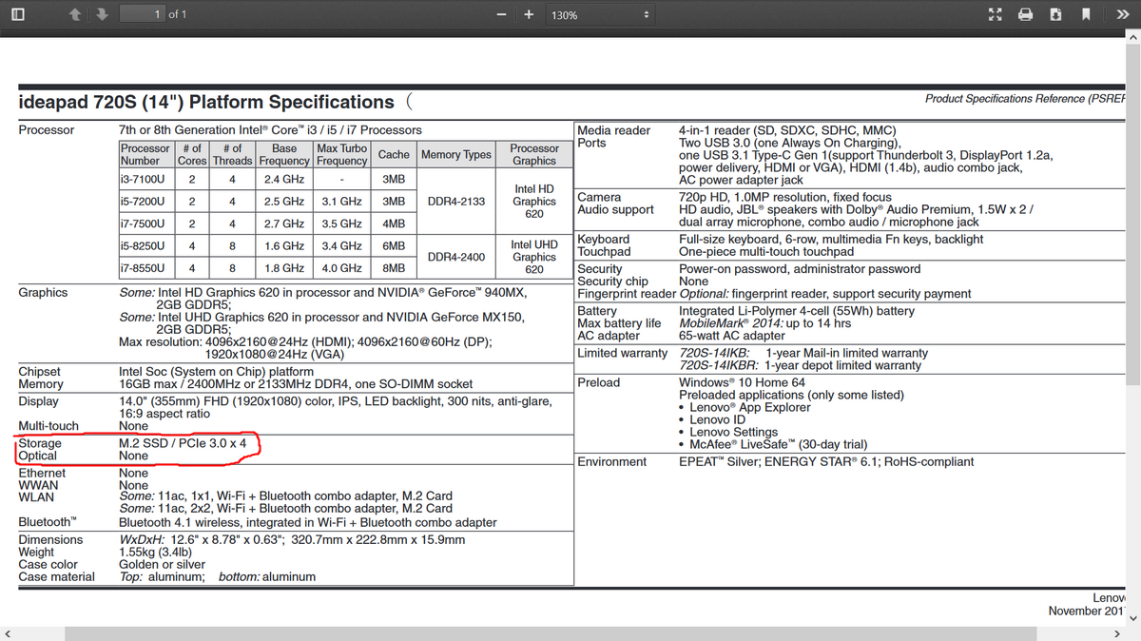Click the 'M.2 SSD / PCIe 3.0 x 4' storage value
This screenshot has width=1141, height=641.
pyautogui.click(x=183, y=443)
